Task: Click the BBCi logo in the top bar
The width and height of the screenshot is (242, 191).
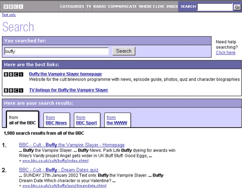Action: coord(13,7)
